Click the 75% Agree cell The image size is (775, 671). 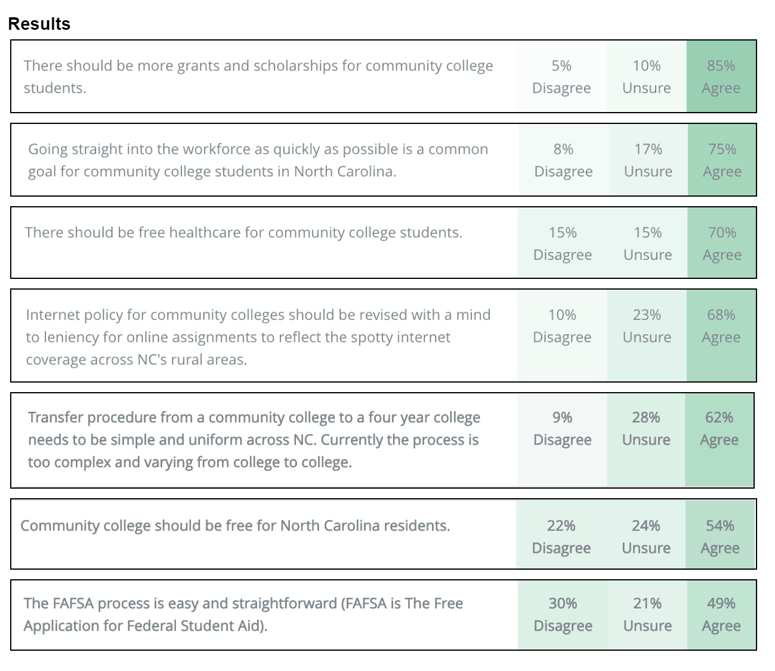coord(722,160)
